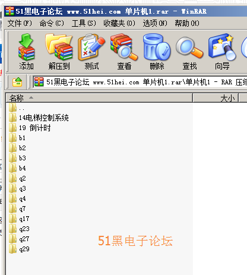Open the 文件(F) menu
Viewport: 247px width, 275px height.
tap(20, 23)
